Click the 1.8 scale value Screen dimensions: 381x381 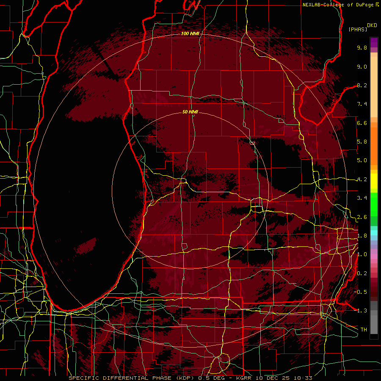tap(362, 236)
